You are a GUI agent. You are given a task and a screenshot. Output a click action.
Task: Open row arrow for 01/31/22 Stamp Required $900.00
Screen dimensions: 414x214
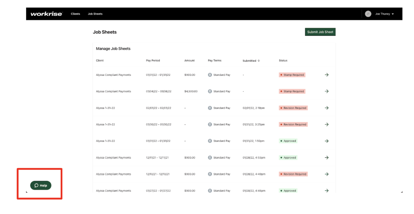click(x=327, y=75)
